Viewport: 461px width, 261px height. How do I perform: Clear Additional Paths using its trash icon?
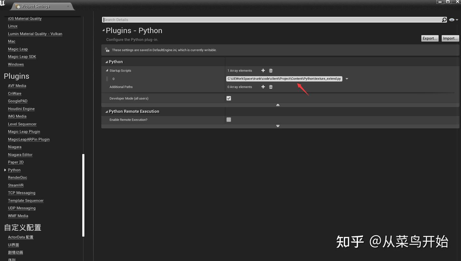271,87
